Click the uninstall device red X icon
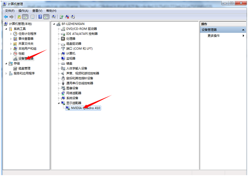 coord(67,17)
